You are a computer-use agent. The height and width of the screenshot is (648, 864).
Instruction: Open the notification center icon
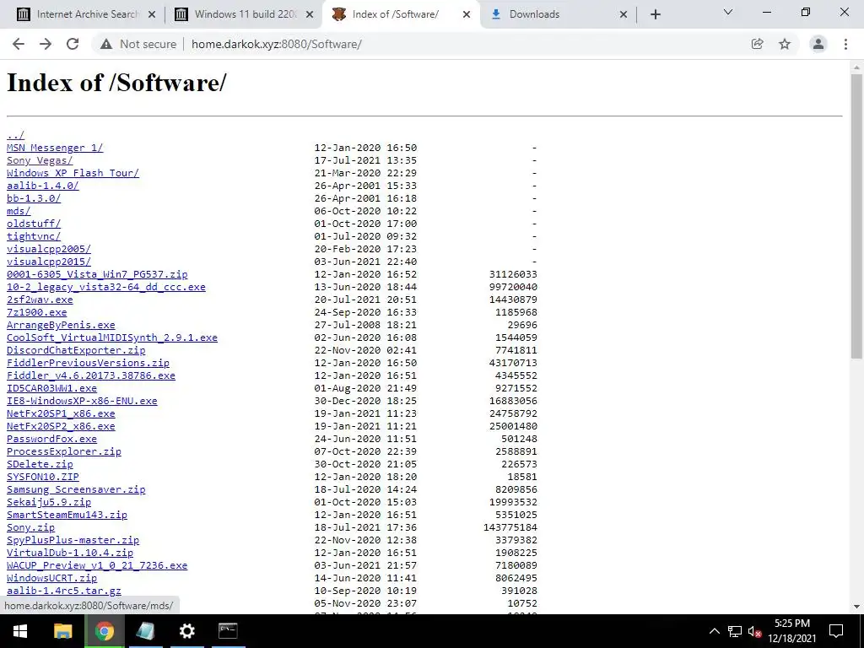click(x=836, y=631)
